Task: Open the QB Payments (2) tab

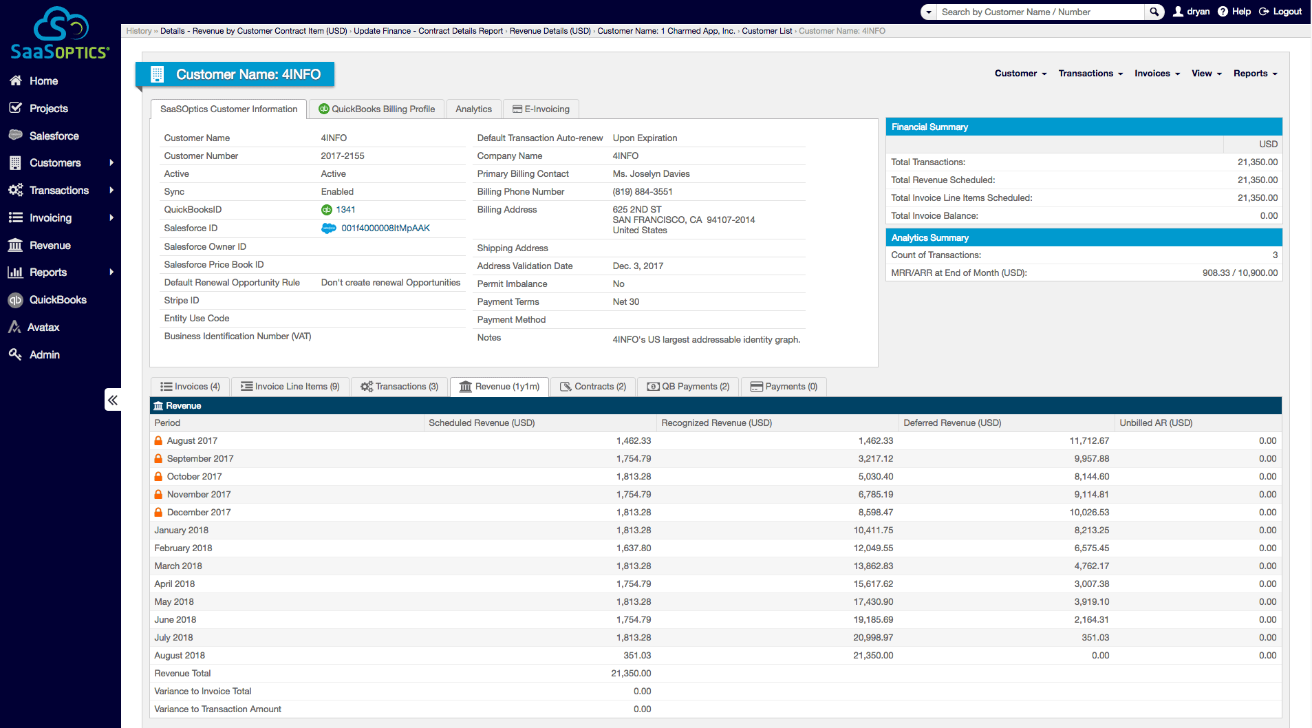Action: pyautogui.click(x=688, y=387)
